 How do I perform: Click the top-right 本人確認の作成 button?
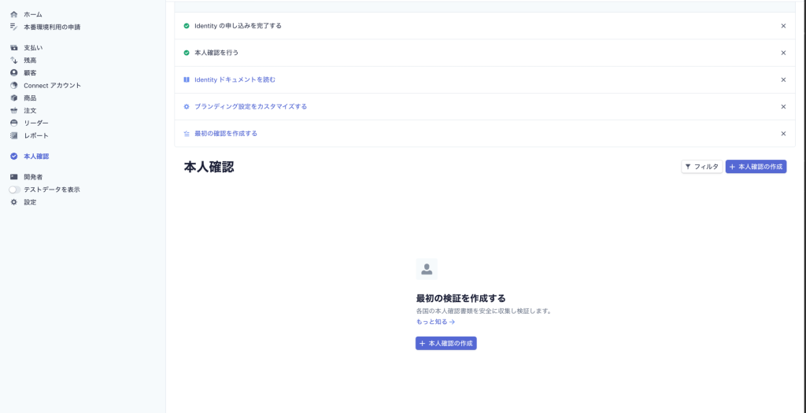pyautogui.click(x=756, y=167)
